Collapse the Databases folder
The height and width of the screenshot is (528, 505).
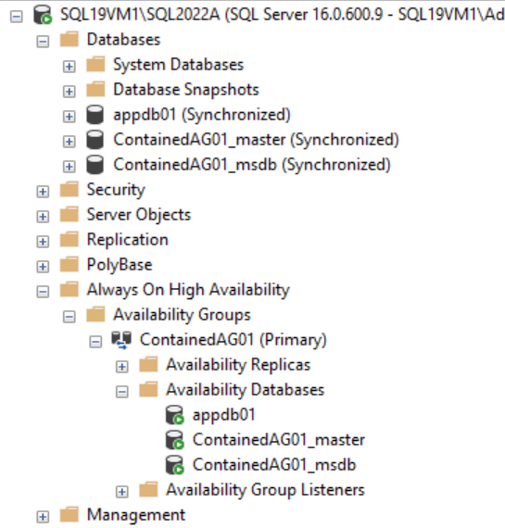[x=43, y=42]
